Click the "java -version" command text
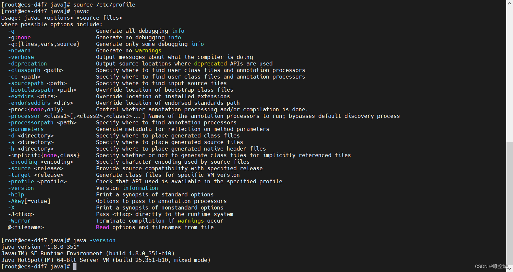This screenshot has height=272, width=513. [x=94, y=240]
